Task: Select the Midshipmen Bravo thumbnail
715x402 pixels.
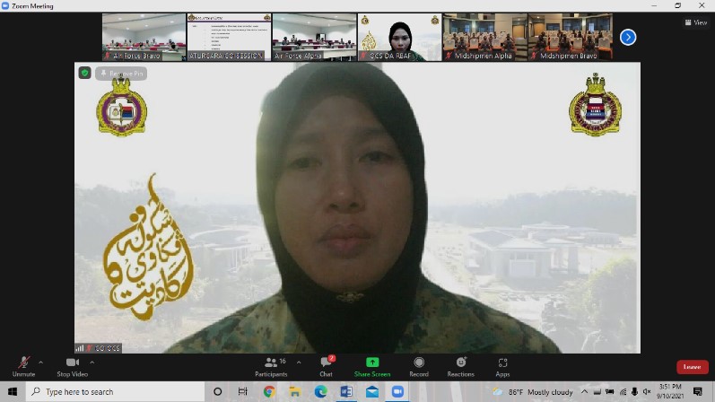Action: pyautogui.click(x=570, y=37)
